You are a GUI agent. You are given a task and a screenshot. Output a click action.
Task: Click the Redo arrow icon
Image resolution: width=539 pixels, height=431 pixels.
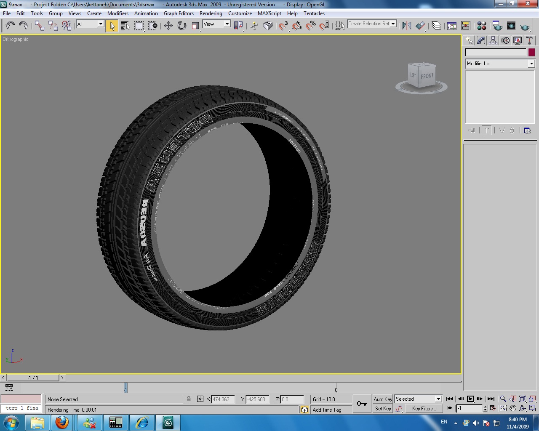point(24,26)
